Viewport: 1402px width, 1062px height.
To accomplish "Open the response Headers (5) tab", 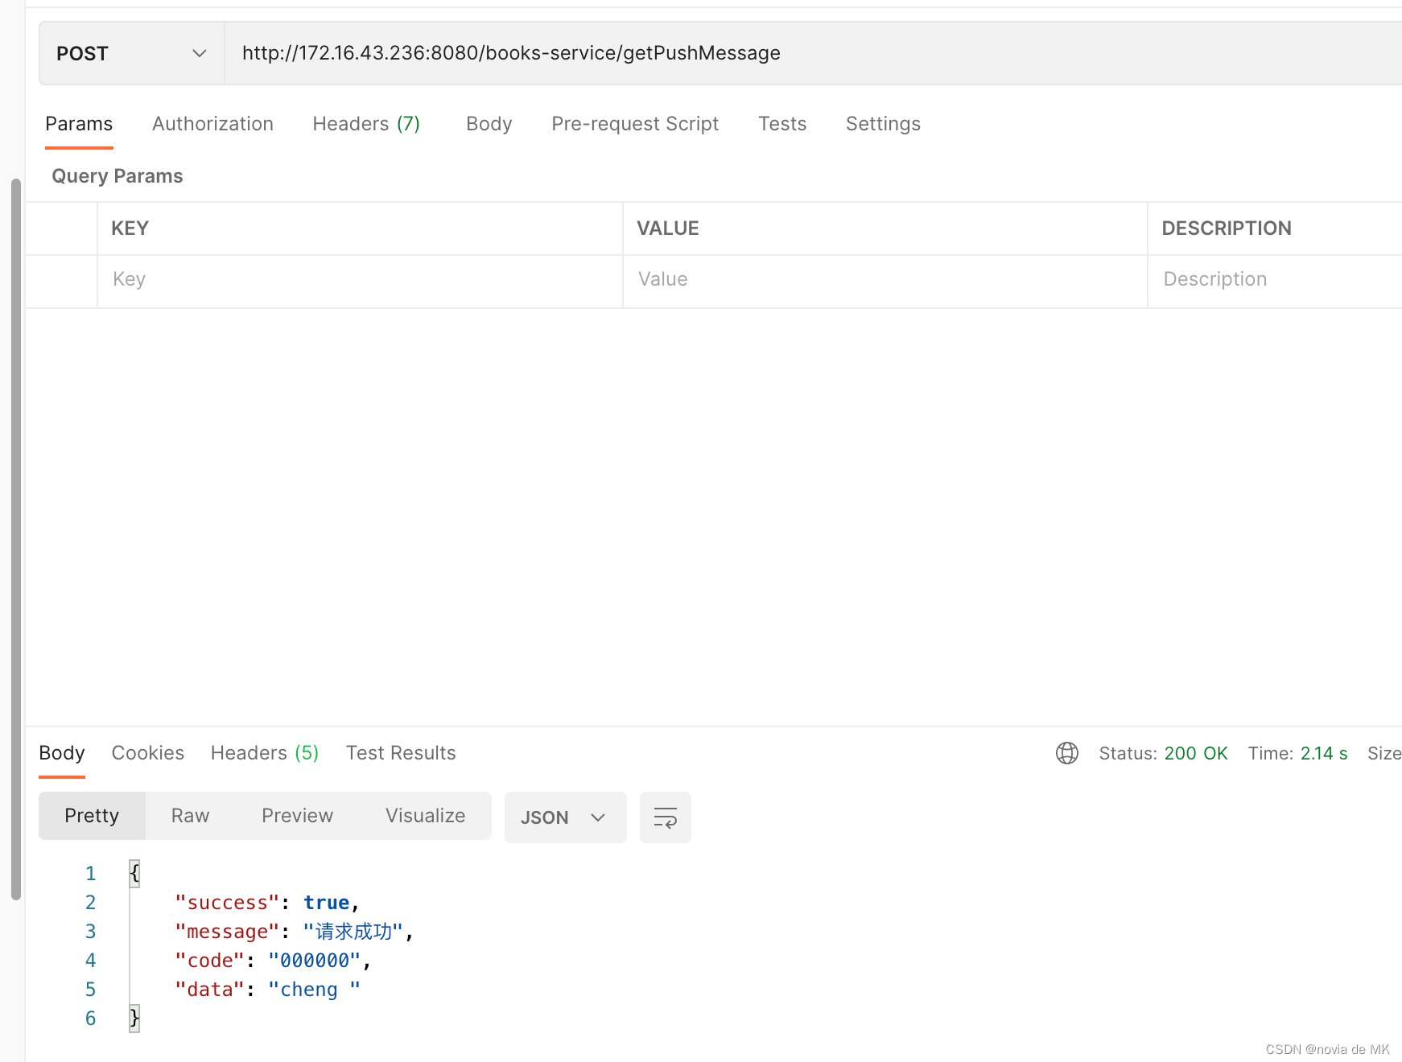I will tap(265, 753).
